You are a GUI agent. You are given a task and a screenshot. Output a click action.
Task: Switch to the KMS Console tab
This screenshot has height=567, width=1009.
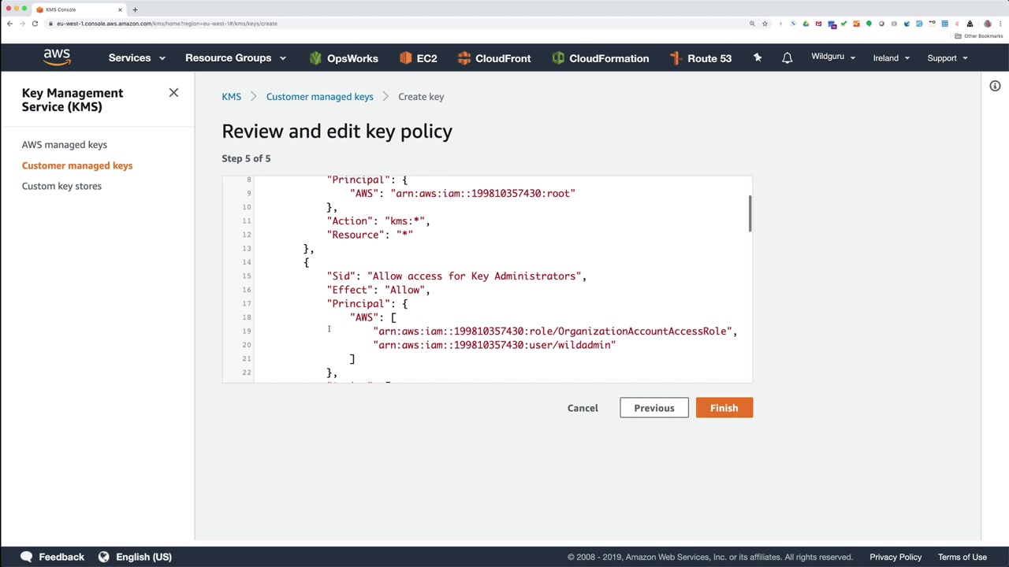coord(79,9)
